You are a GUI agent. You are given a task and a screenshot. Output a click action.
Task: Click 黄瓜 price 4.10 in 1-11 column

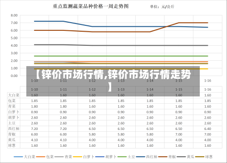[63, 140]
